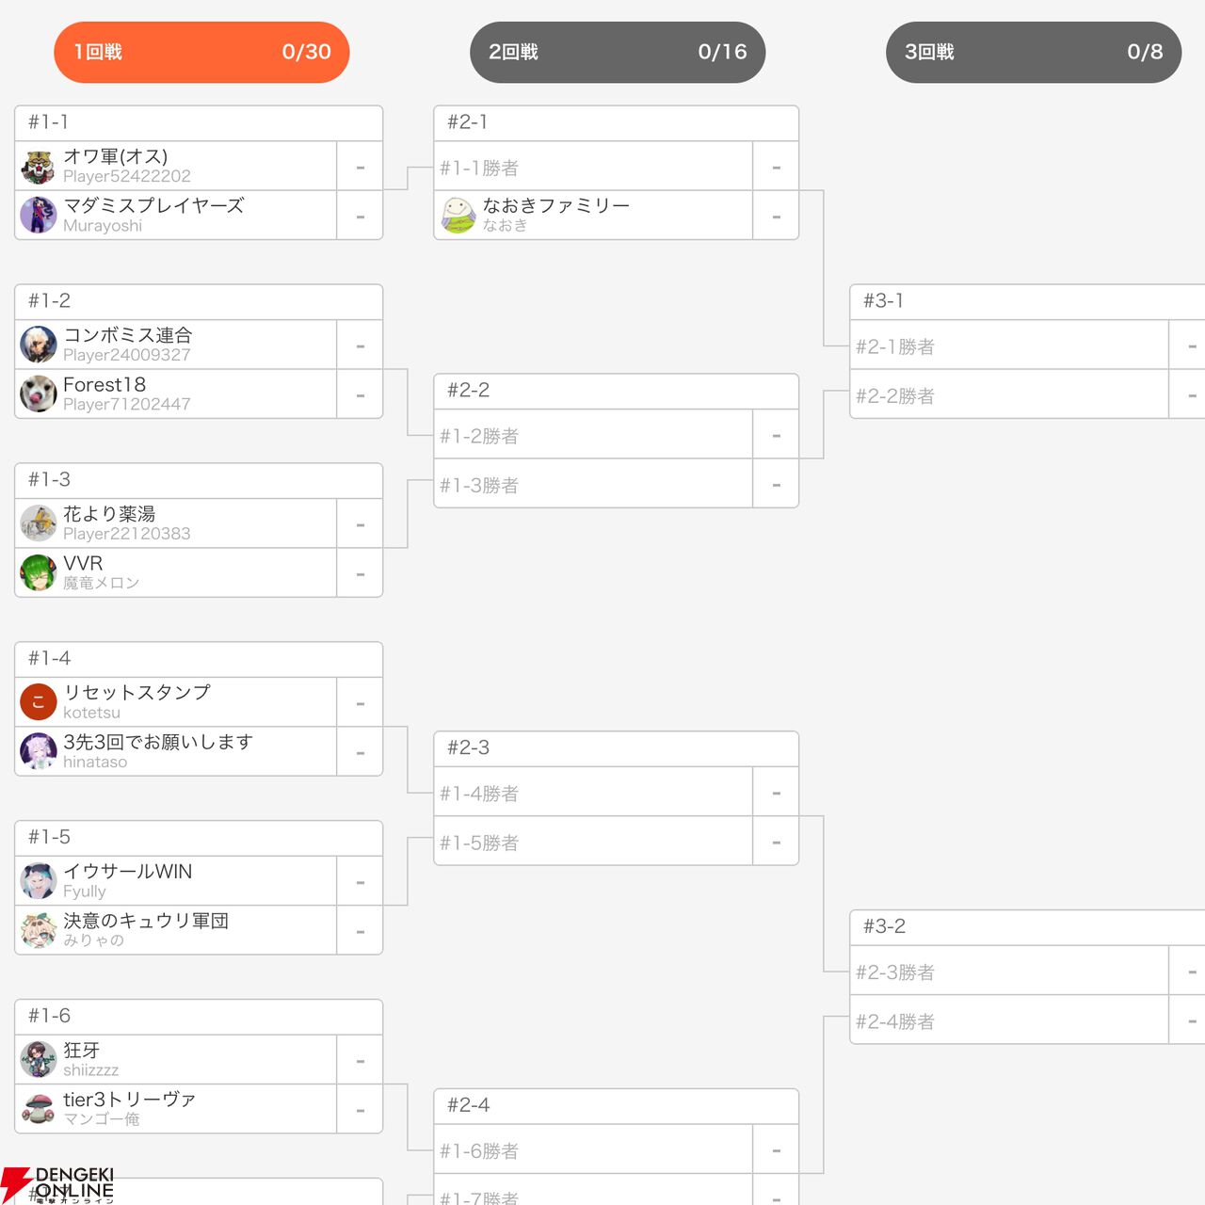1205x1205 pixels.
Task: Open tier3トリーヴァ mushroom avatar
Action: (39, 1109)
